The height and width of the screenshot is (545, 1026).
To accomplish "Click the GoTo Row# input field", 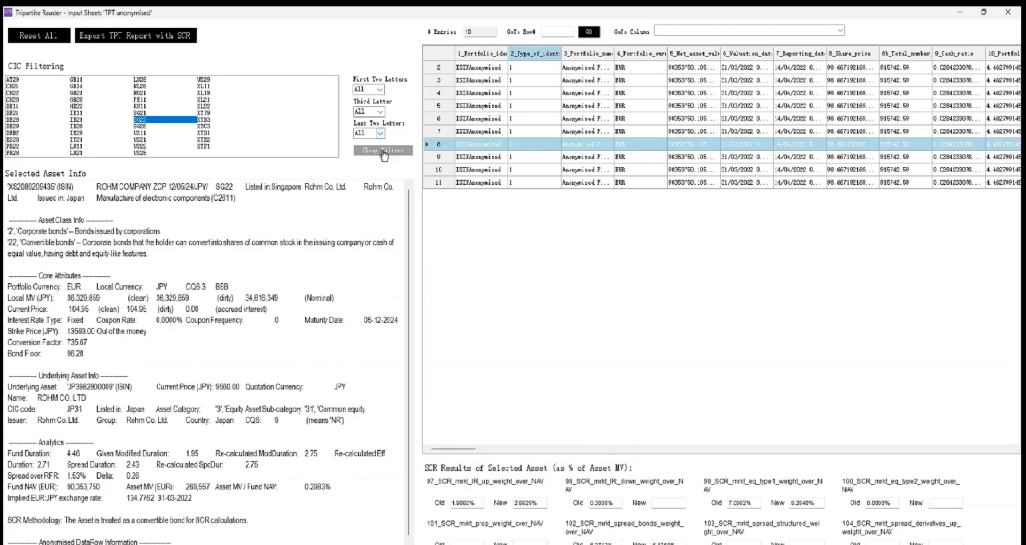I will [557, 32].
